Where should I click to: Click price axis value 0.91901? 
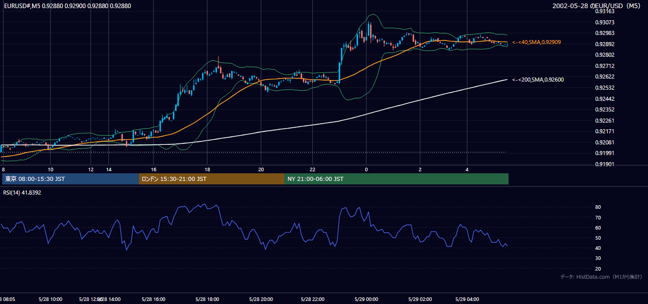coord(604,164)
